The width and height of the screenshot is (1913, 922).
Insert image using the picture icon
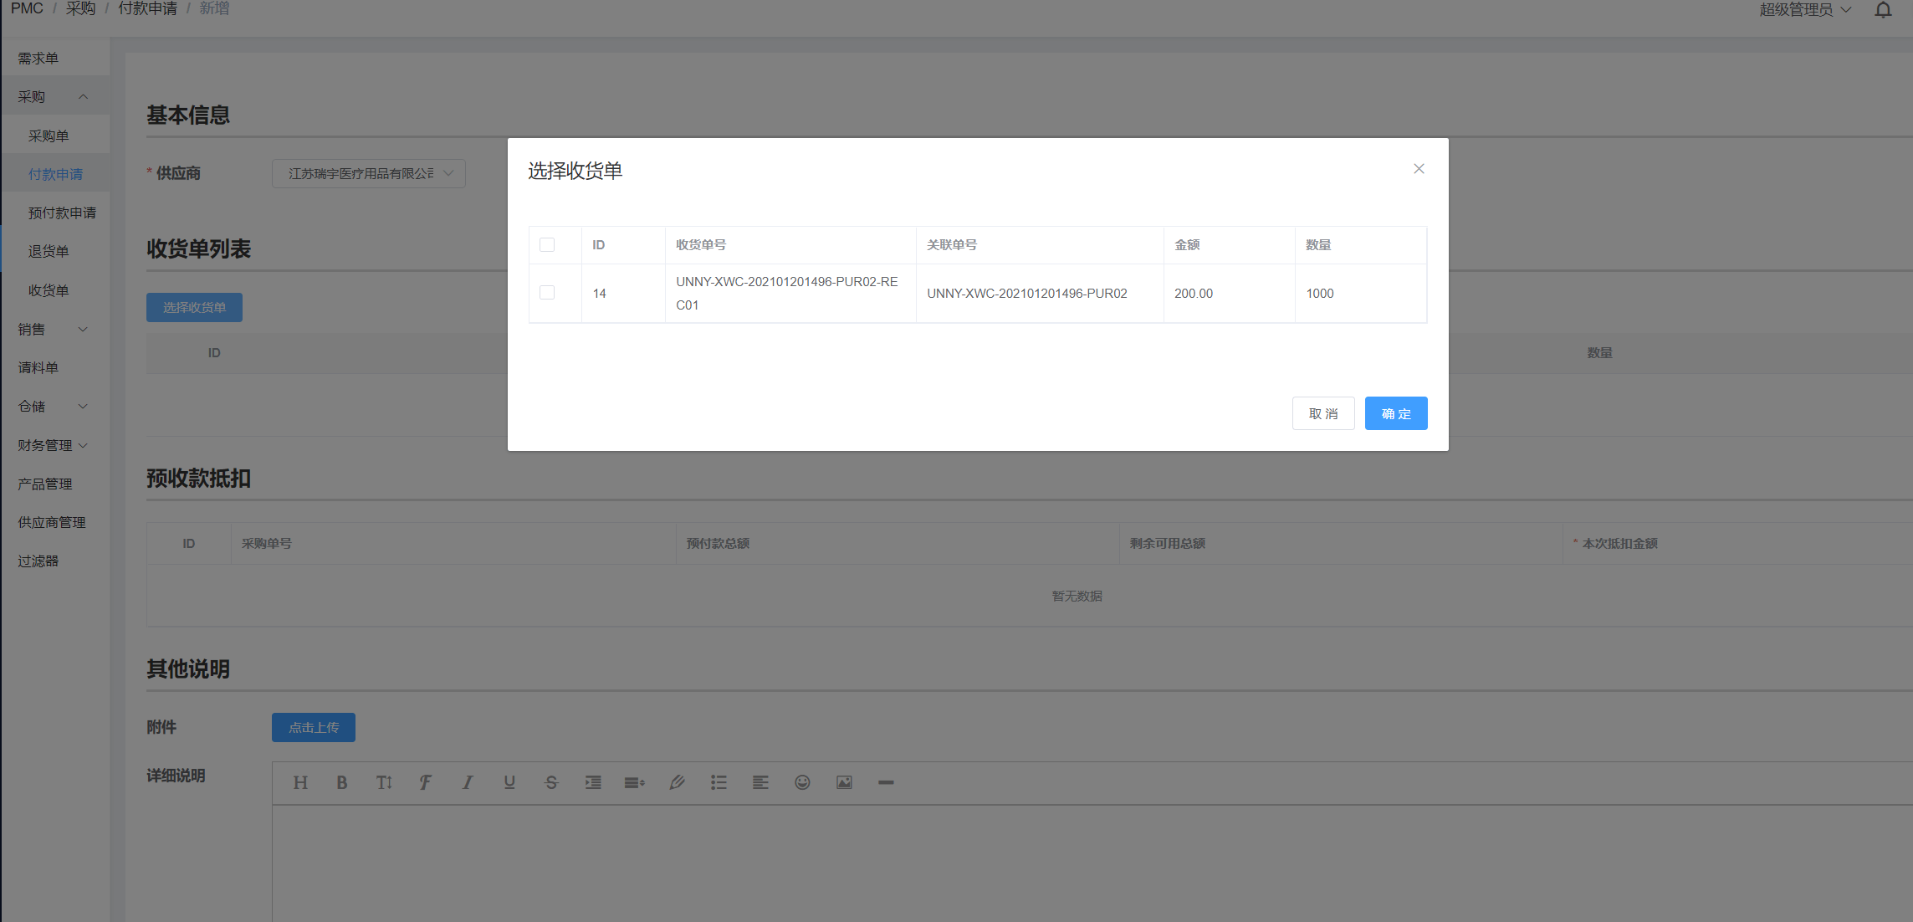(844, 782)
